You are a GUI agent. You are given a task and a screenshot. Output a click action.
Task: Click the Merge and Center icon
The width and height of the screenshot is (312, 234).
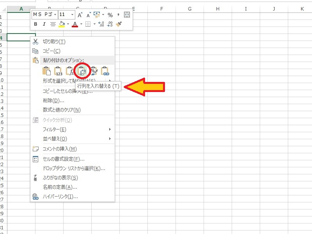(x=127, y=15)
